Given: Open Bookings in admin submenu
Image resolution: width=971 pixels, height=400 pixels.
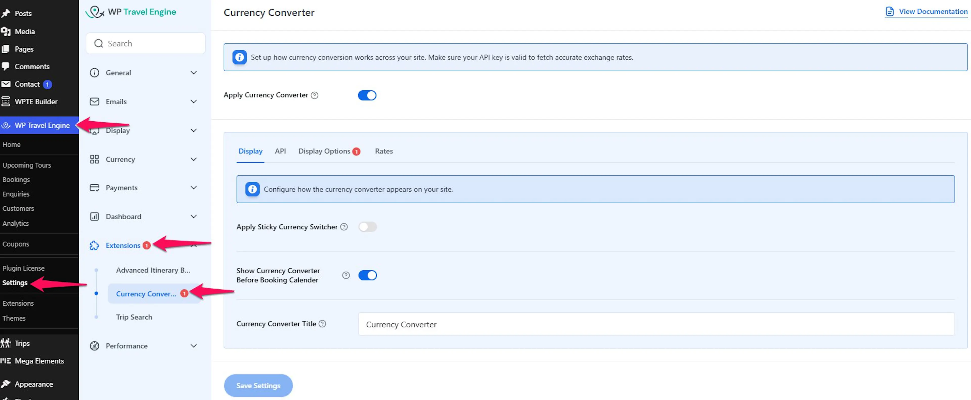Looking at the screenshot, I should coord(16,179).
